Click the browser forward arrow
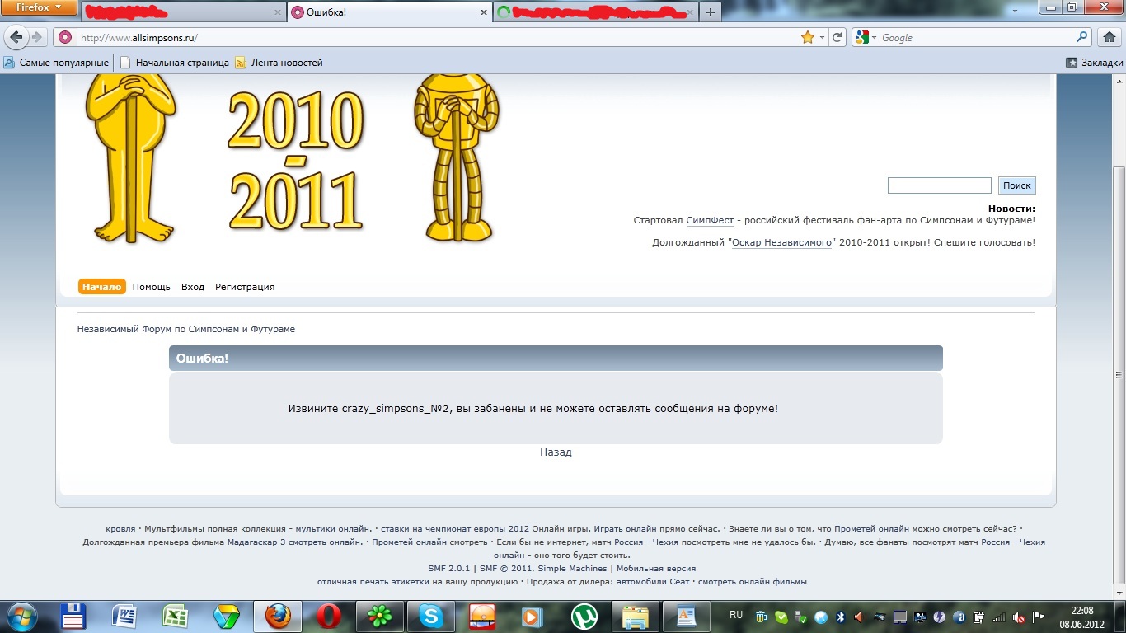 point(37,37)
